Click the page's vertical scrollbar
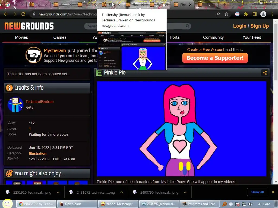This screenshot has height=208, width=278. coord(276,52)
